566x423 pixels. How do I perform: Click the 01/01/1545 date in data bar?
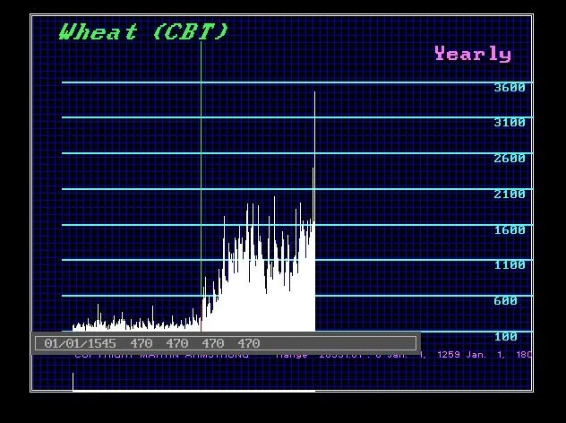pos(80,343)
